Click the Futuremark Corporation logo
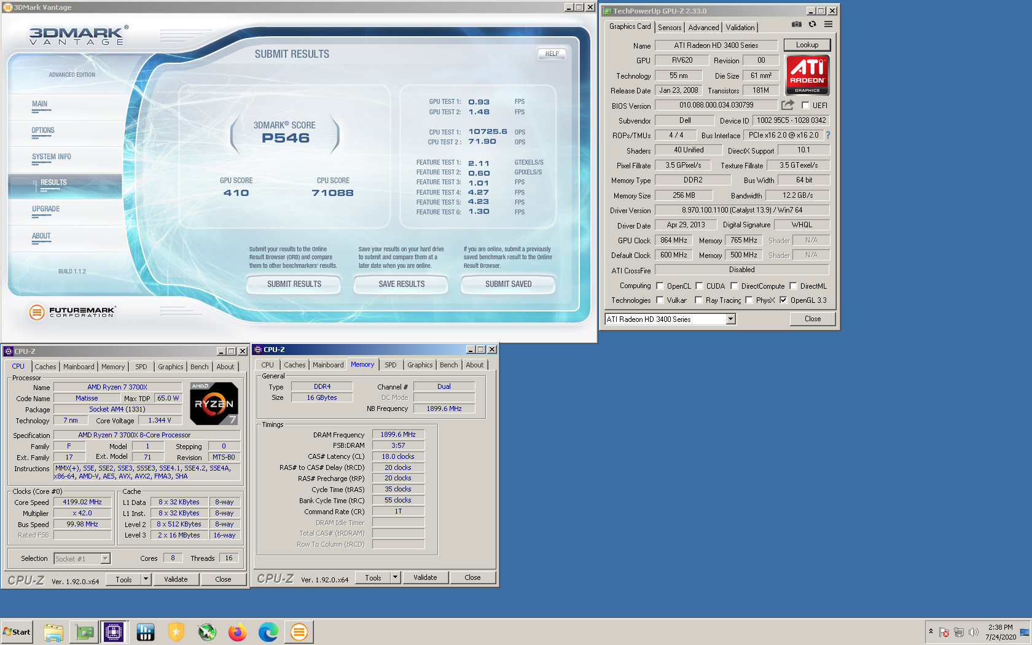The height and width of the screenshot is (645, 1032). 72,312
